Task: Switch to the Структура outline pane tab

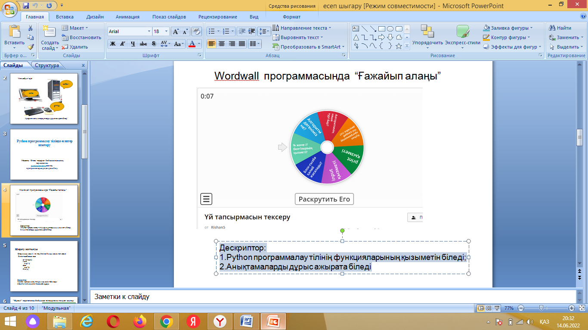Action: coord(47,65)
